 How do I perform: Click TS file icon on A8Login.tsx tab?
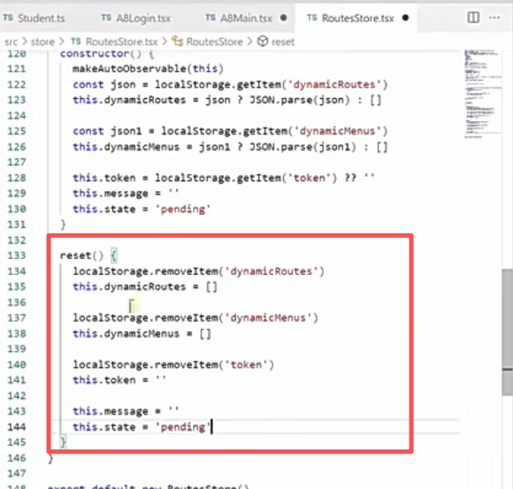tap(105, 18)
